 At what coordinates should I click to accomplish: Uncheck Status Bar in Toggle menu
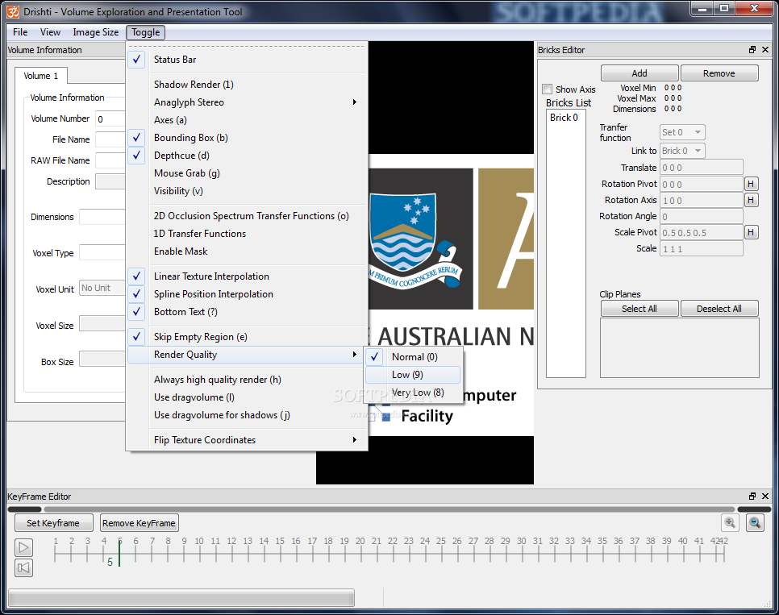tap(247, 60)
